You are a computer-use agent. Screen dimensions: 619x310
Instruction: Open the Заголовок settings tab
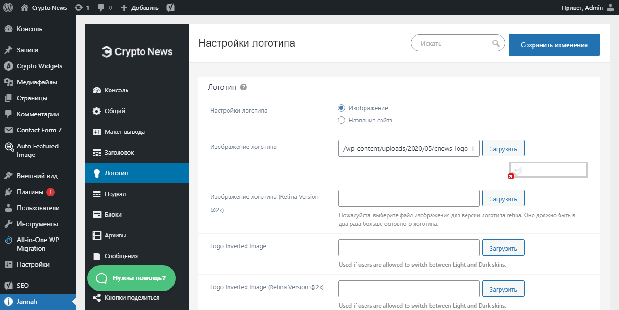point(119,152)
